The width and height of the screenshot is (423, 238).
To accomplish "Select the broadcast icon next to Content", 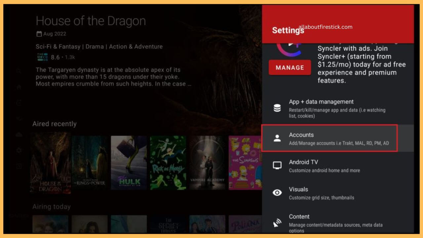I will pyautogui.click(x=277, y=222).
